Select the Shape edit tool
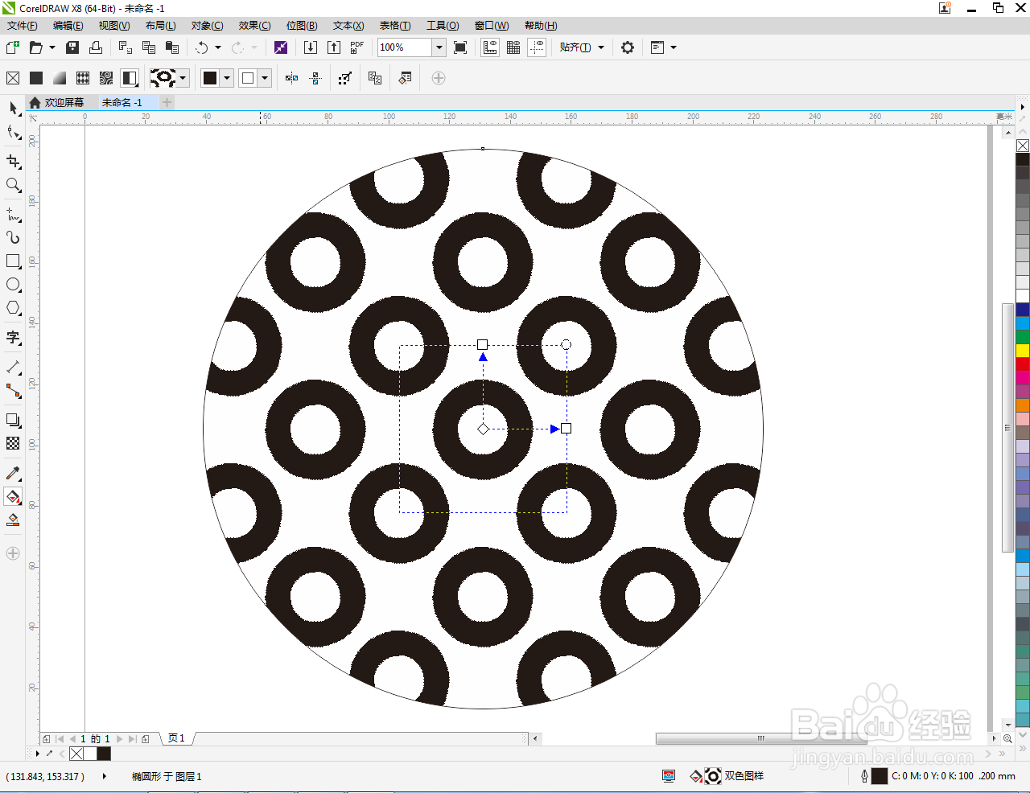This screenshot has height=793, width=1030. 13,132
